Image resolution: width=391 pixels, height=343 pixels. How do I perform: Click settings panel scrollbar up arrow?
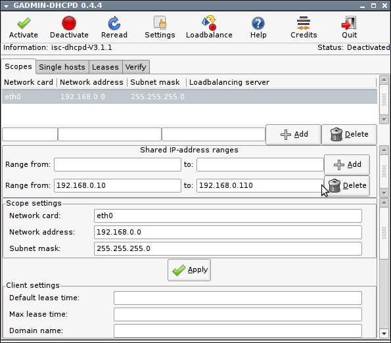[384, 202]
